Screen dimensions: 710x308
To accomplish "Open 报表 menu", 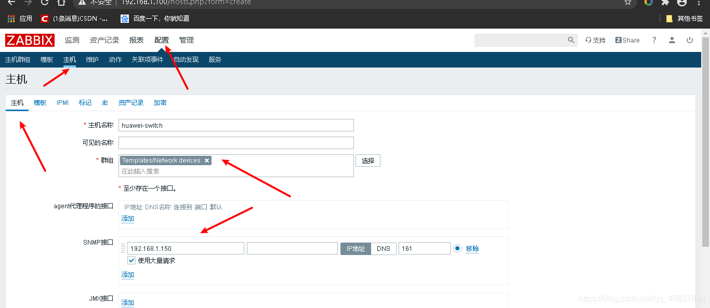I will tap(137, 40).
